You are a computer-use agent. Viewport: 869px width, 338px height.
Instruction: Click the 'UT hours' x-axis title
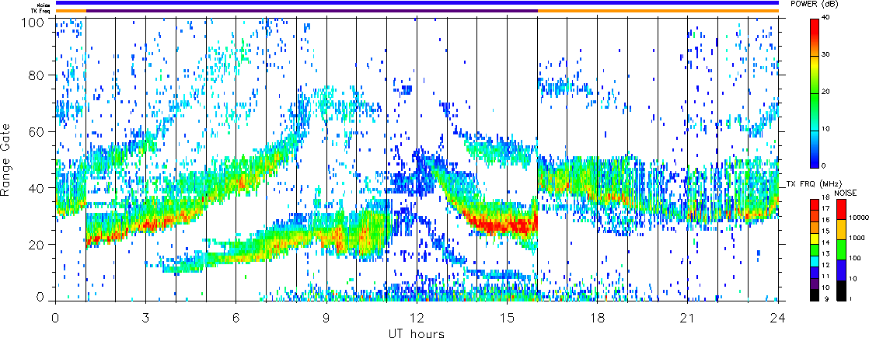(x=417, y=333)
